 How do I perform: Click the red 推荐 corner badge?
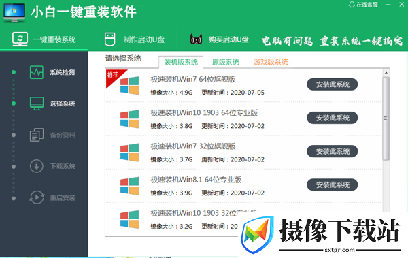(113, 76)
